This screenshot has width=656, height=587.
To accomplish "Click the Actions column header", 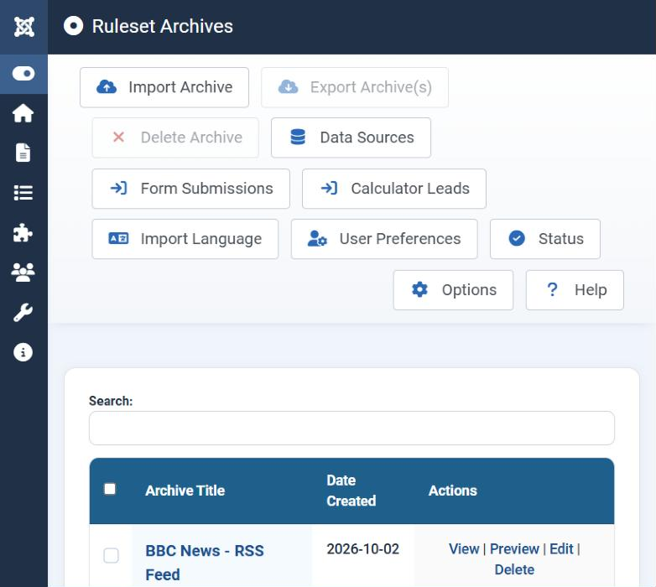I will 453,491.
